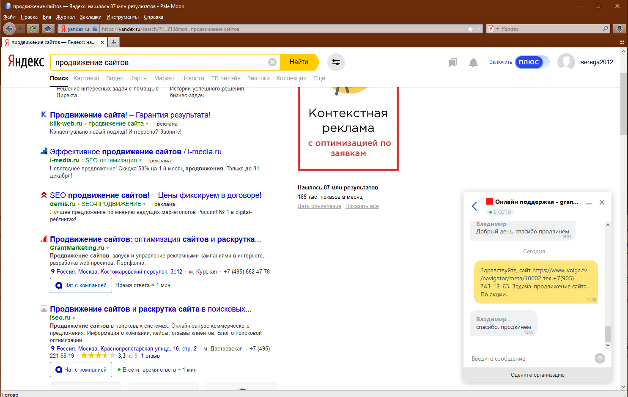Image resolution: width=628 pixels, height=397 pixels.
Task: Click the Яндекс logo
Action: (26, 62)
